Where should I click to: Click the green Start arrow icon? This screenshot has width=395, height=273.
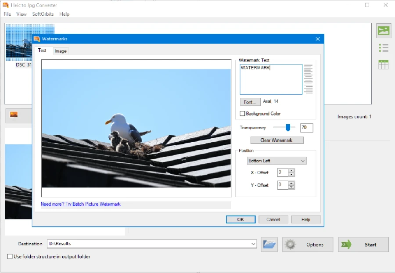[346, 244]
